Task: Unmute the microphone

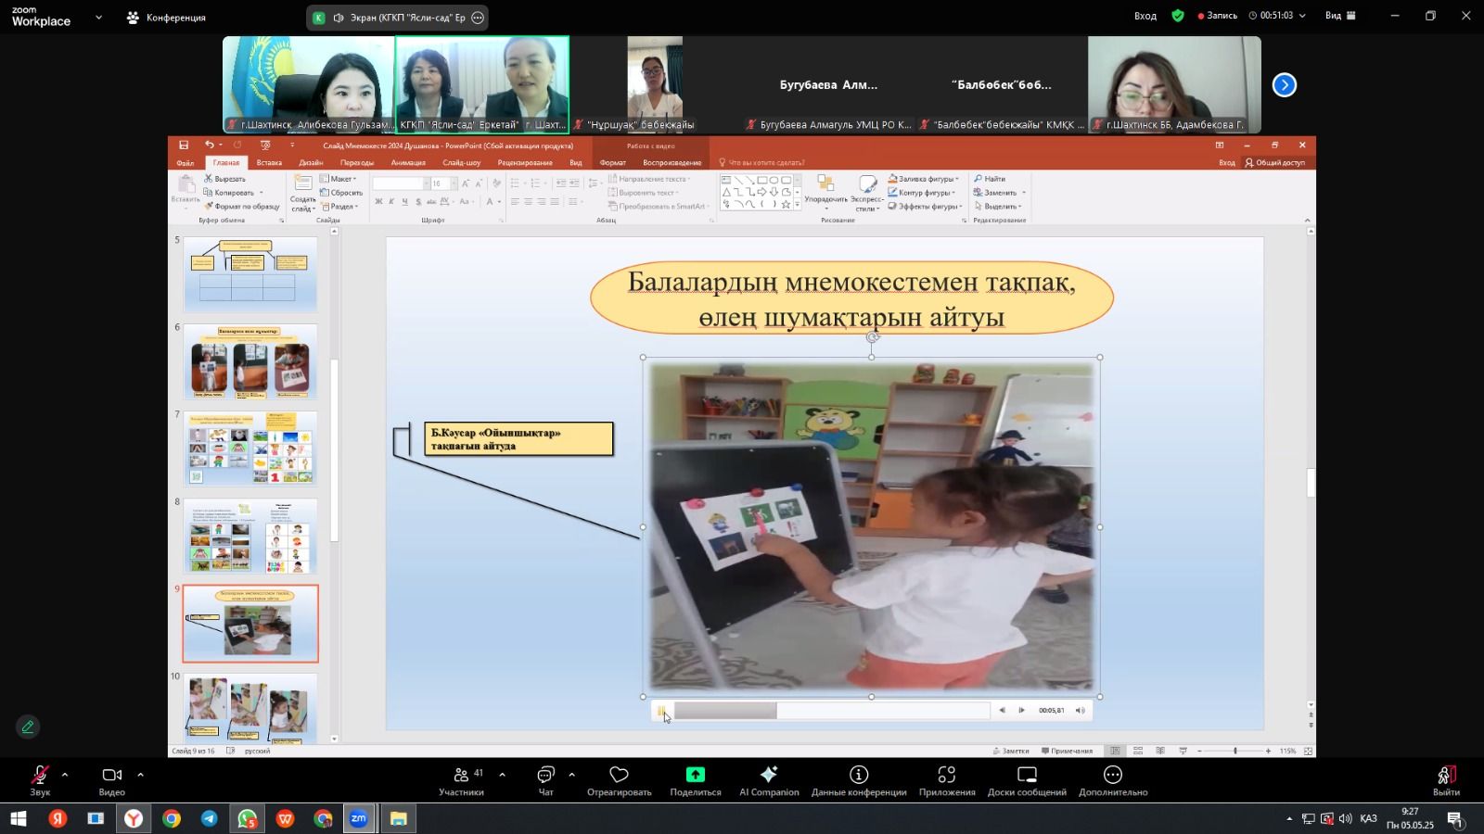Action: 40,775
